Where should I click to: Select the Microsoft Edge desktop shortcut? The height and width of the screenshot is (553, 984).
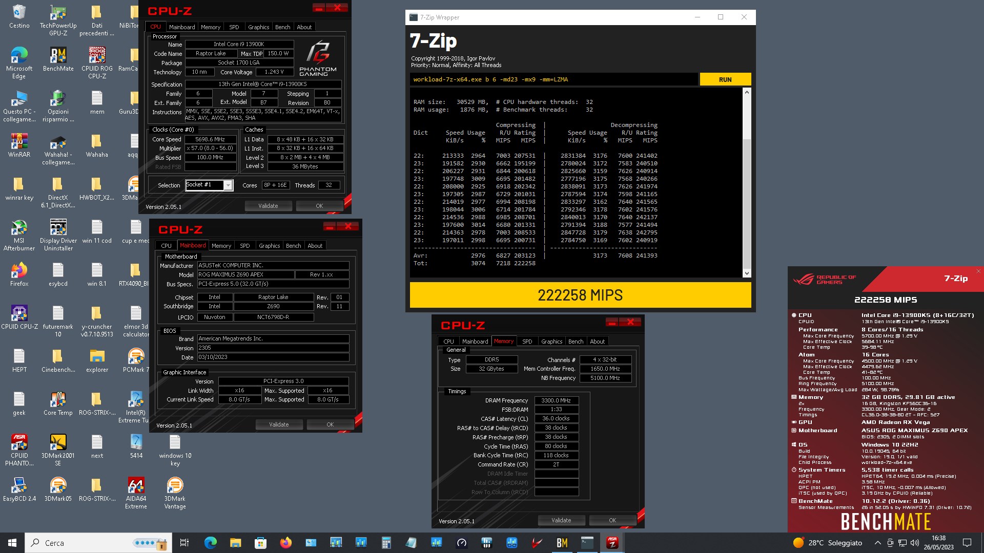click(x=19, y=63)
